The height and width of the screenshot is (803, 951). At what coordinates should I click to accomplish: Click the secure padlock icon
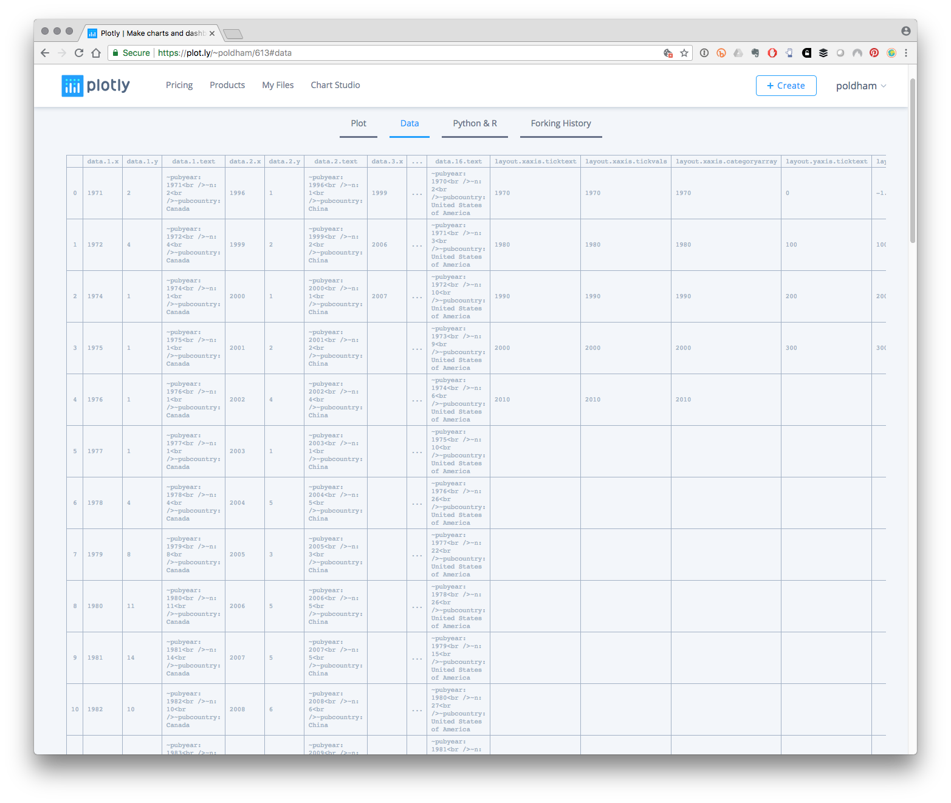[115, 53]
